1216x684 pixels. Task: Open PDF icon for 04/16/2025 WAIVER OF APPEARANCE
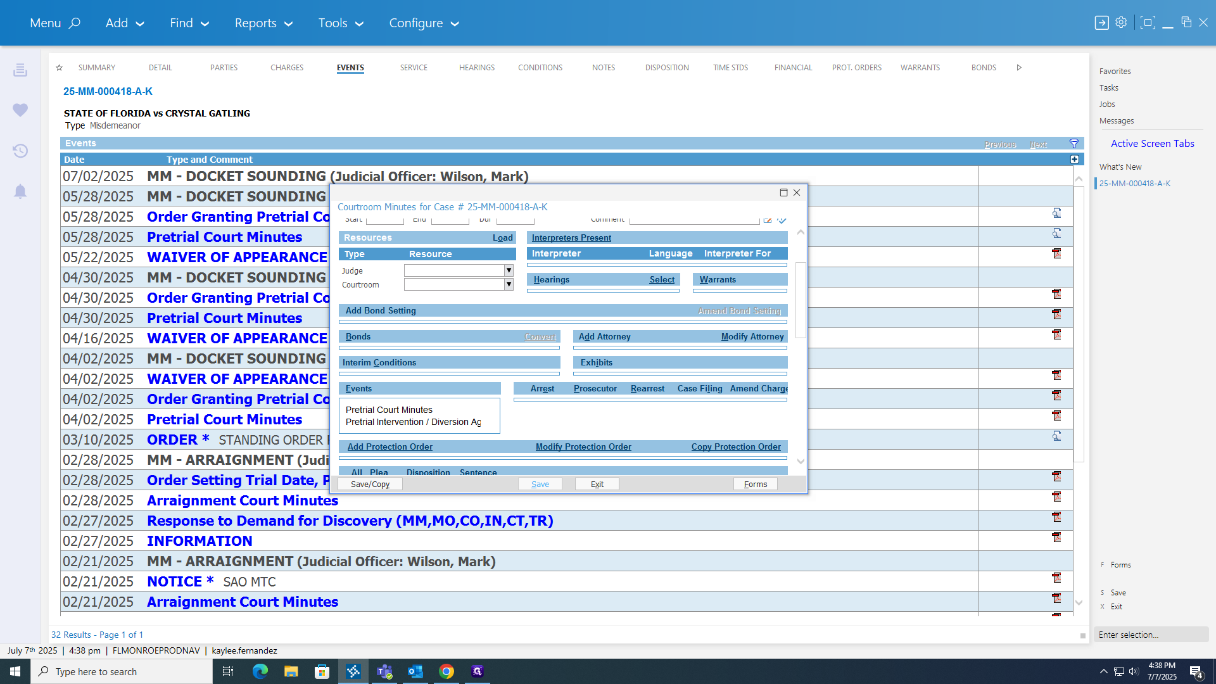point(1056,335)
